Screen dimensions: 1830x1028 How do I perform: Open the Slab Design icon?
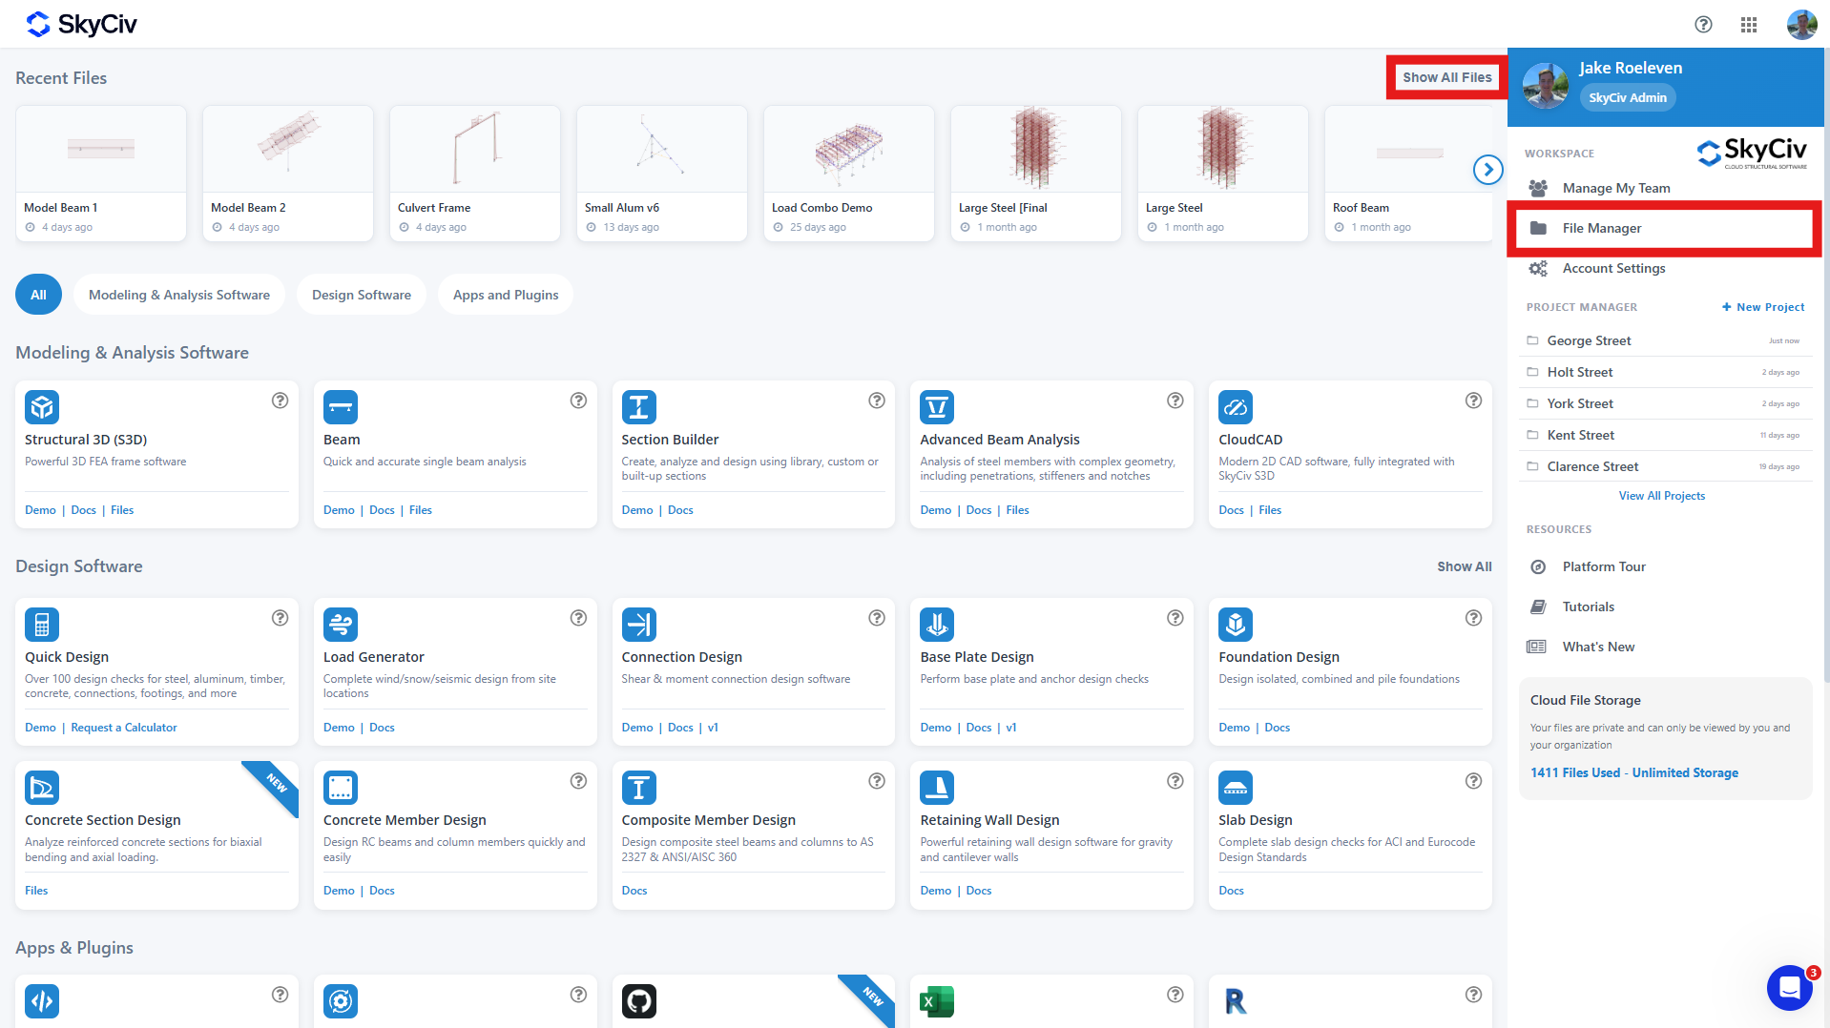click(x=1236, y=788)
